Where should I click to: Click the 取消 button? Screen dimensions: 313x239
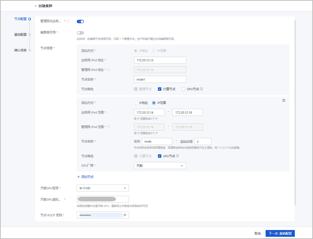tap(257, 233)
